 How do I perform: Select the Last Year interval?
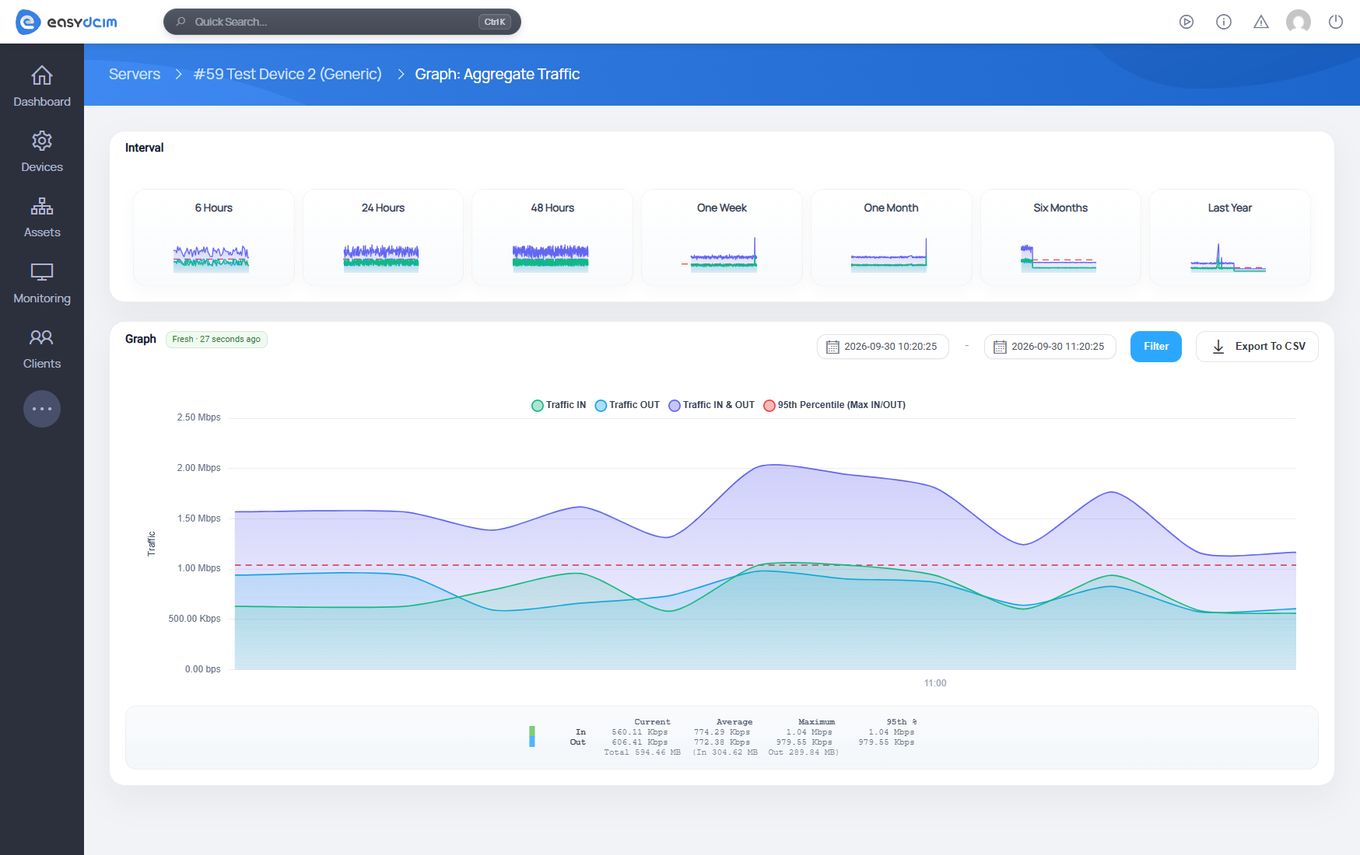(1230, 237)
